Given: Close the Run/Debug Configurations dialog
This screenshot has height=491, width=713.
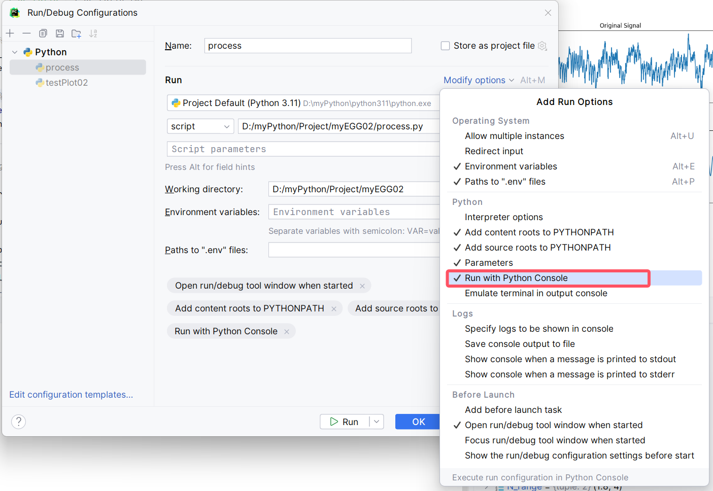Looking at the screenshot, I should click(x=548, y=13).
